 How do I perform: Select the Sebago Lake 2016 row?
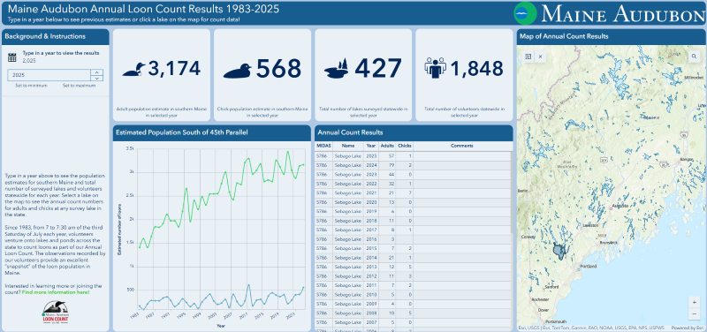click(412, 239)
